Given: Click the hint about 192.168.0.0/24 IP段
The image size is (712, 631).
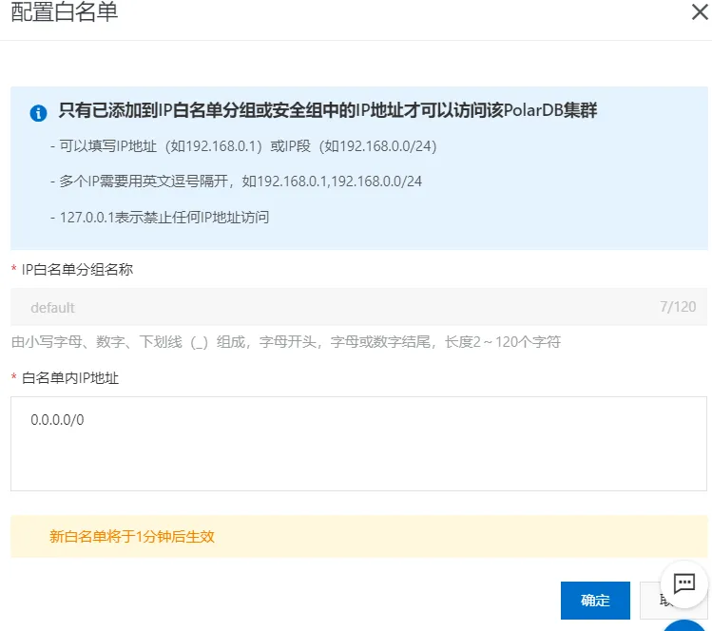Looking at the screenshot, I should (244, 146).
